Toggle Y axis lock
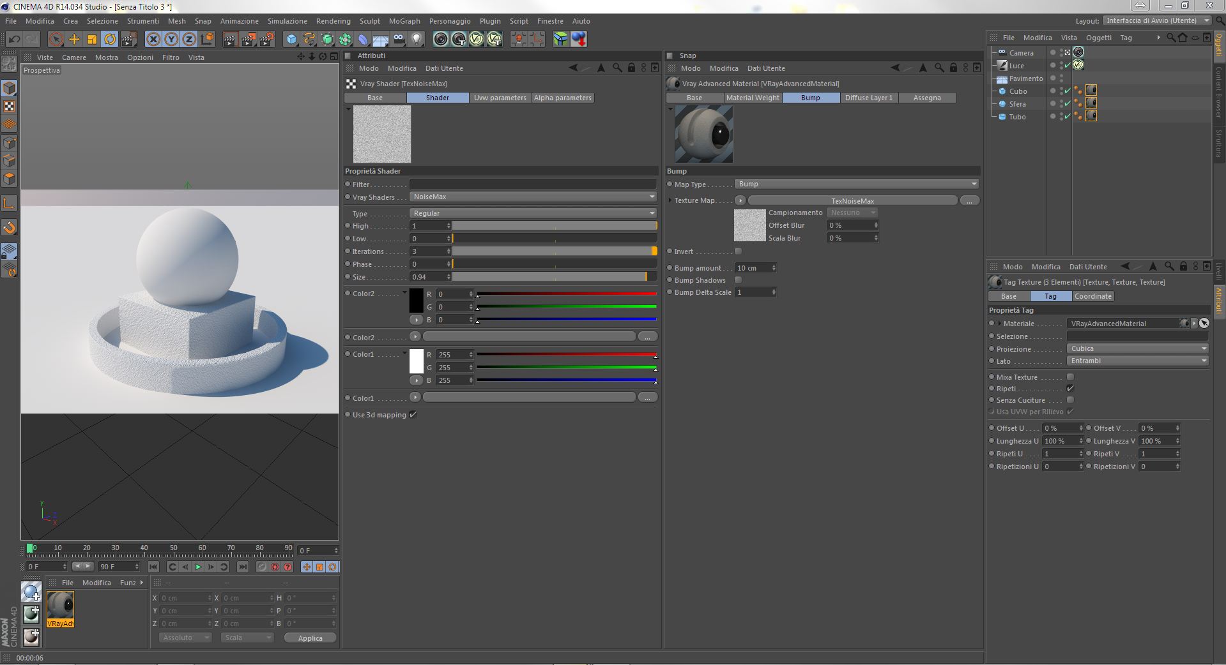 tap(171, 40)
